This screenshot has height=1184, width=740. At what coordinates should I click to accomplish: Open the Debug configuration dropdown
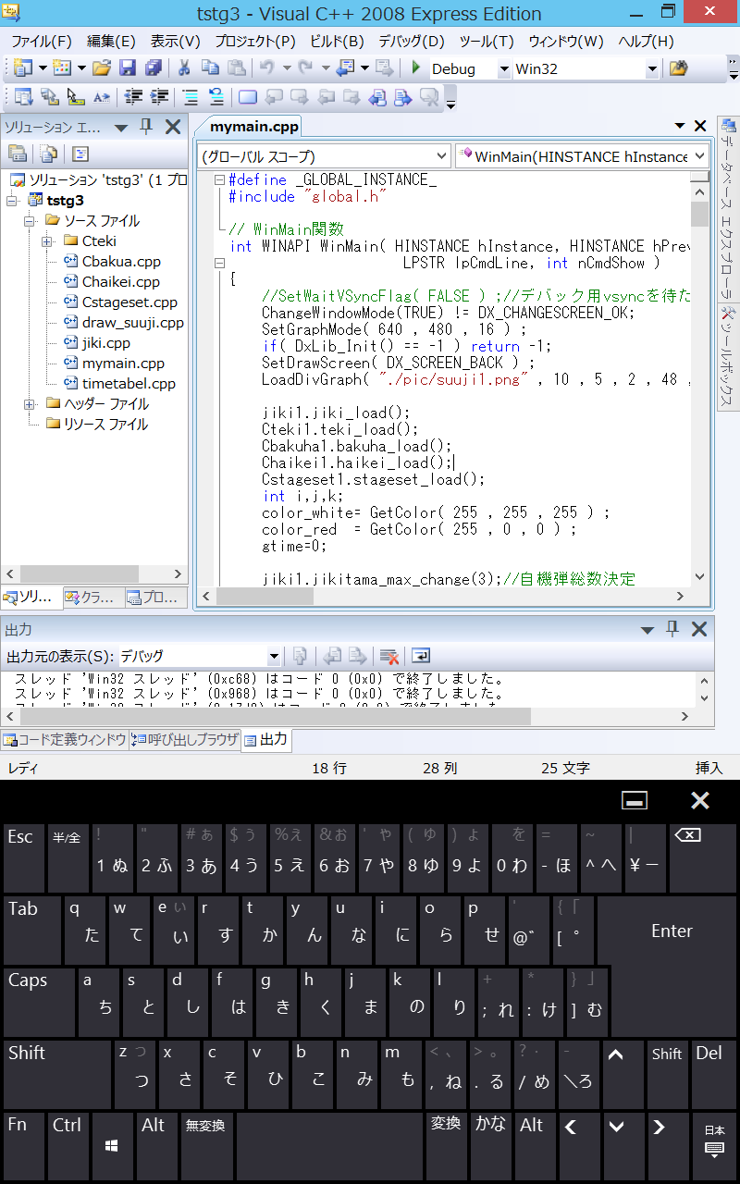click(504, 69)
